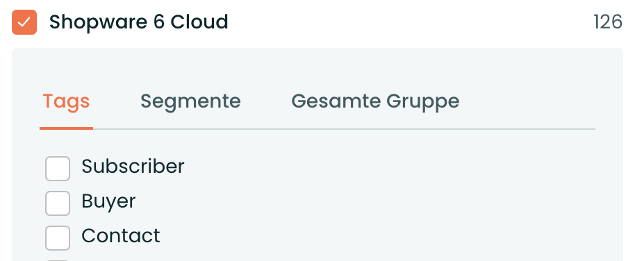Click the word Shopware in the group header
635x261 pixels.
click(x=98, y=23)
